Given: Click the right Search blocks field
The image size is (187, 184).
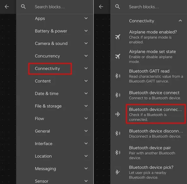Looking at the screenshot, I should click(149, 7).
